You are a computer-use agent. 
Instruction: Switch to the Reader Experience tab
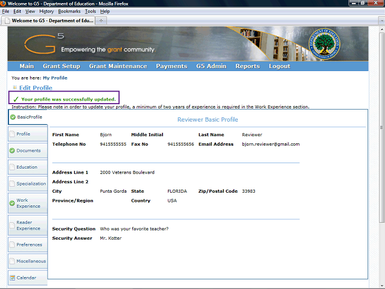28,225
